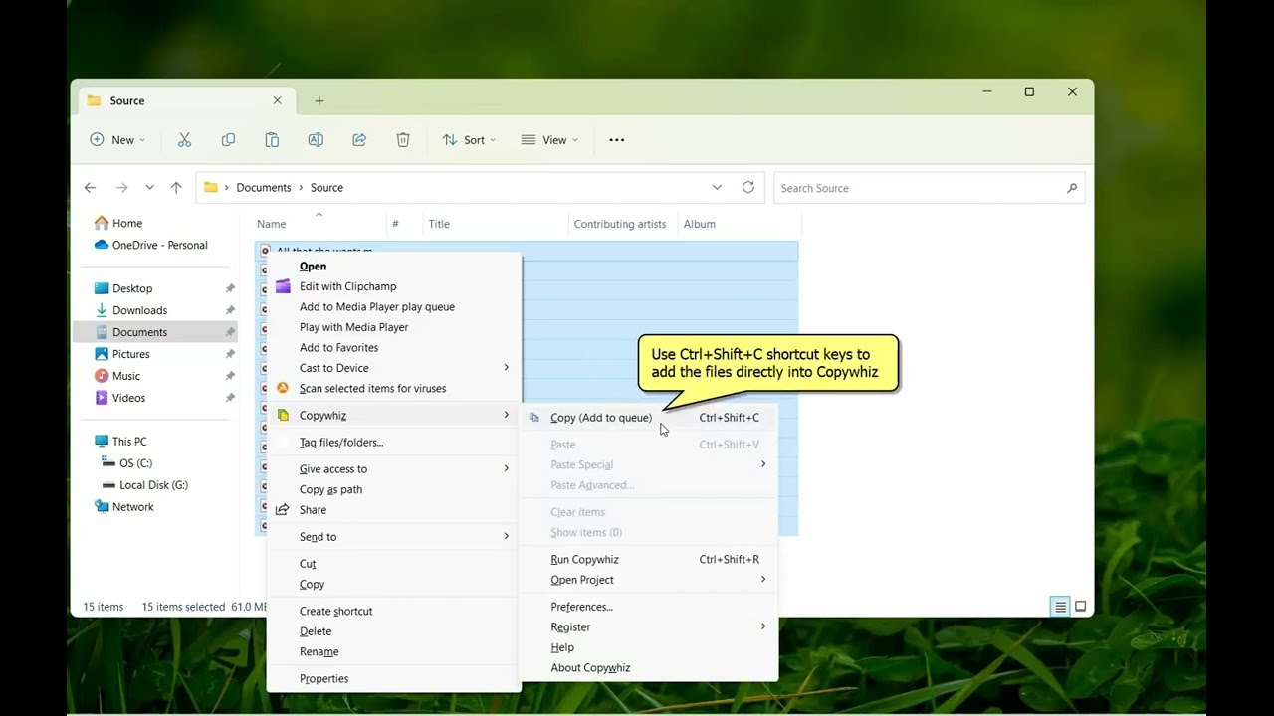This screenshot has width=1274, height=716.
Task: Open the View dropdown
Action: pos(549,140)
